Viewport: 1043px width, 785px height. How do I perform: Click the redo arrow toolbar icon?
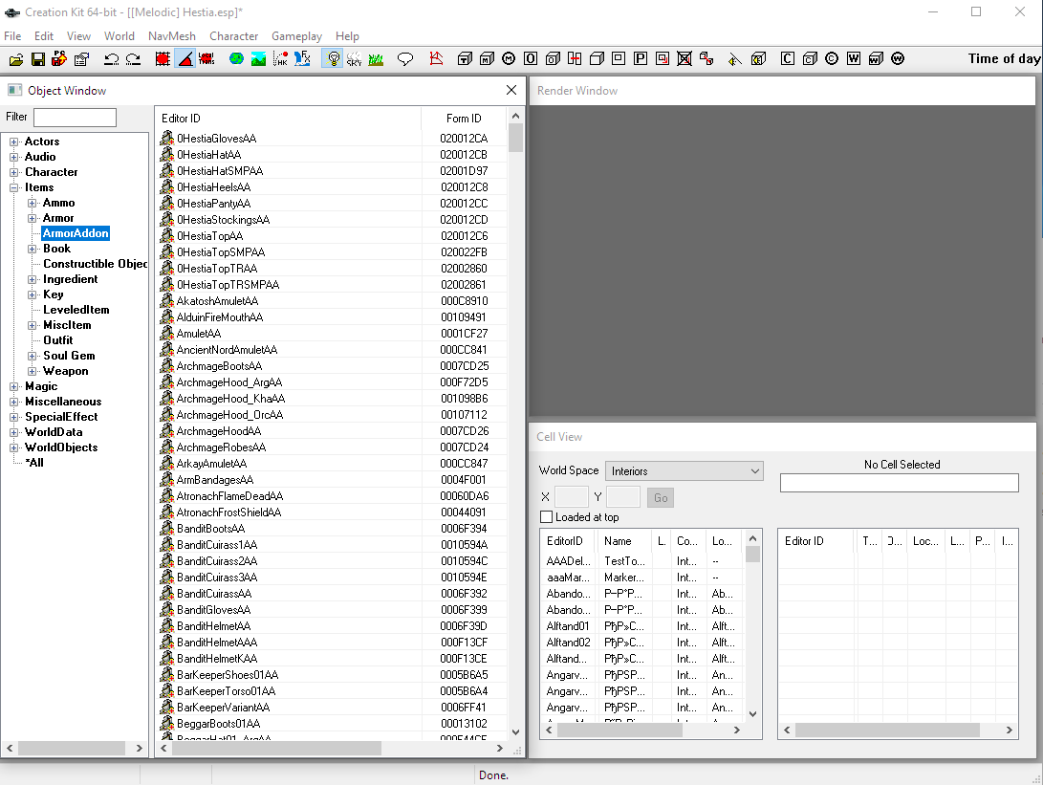[x=133, y=59]
